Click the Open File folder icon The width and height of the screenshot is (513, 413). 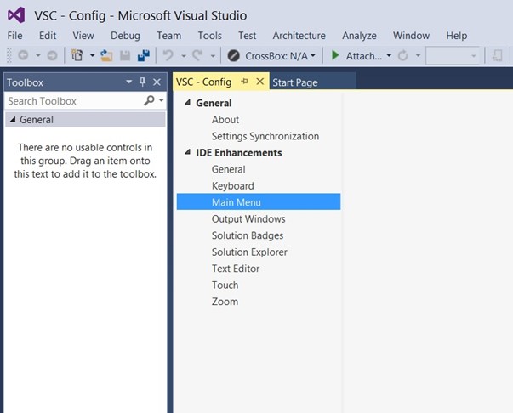(x=106, y=55)
